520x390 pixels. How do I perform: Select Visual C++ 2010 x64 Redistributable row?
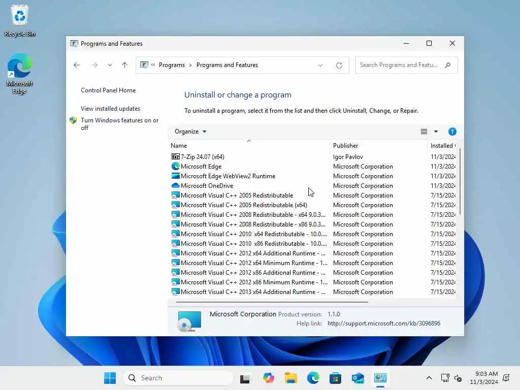point(313,234)
